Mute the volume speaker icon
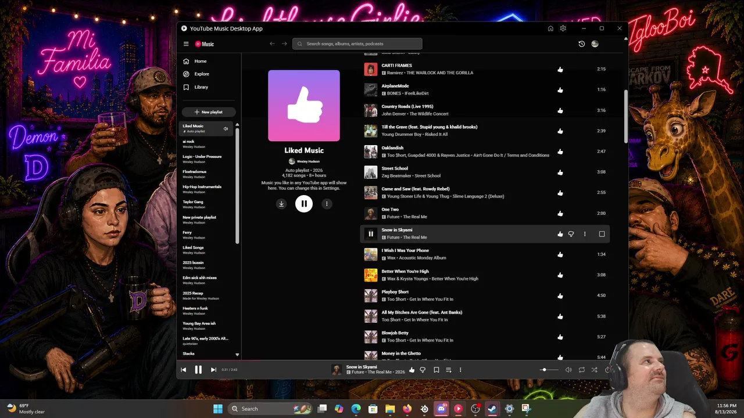Image resolution: width=744 pixels, height=418 pixels. [568, 370]
